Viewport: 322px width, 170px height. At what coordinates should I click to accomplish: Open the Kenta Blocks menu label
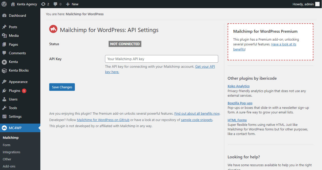[19, 70]
